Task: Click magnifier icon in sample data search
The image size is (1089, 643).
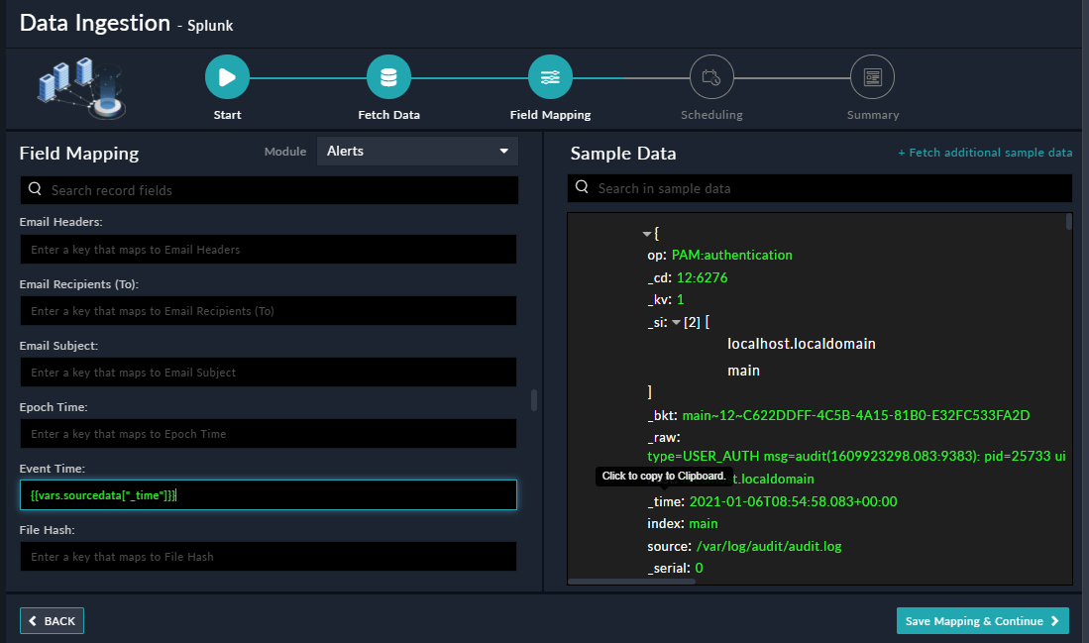Action: coord(582,187)
